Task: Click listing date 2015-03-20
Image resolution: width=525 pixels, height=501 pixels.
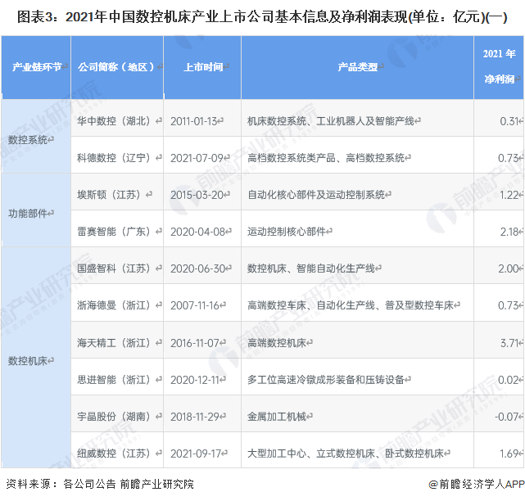Action: (197, 195)
